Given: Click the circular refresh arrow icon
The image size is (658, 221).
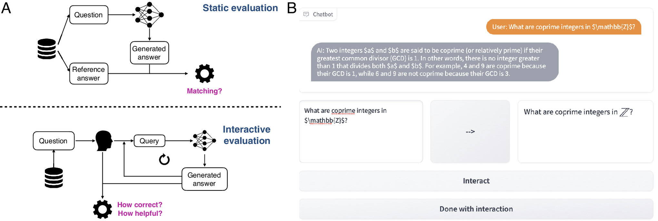Looking at the screenshot, I should (164, 159).
